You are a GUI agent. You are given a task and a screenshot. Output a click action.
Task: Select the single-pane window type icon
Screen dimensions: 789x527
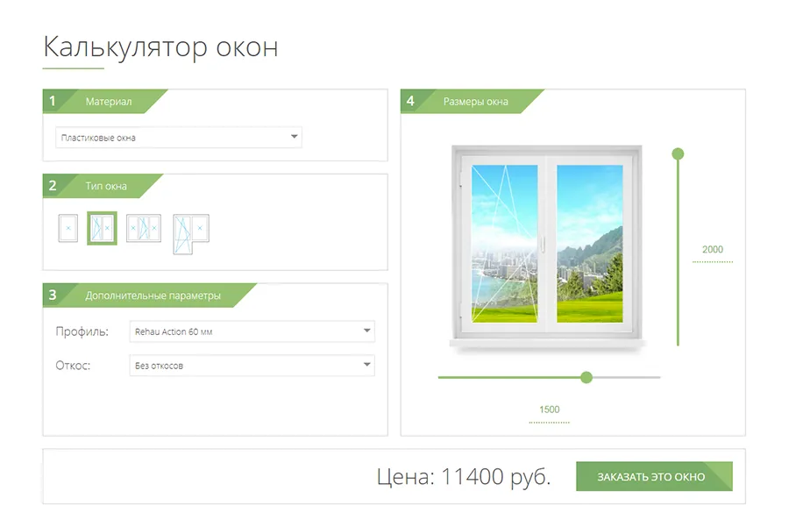tap(68, 228)
